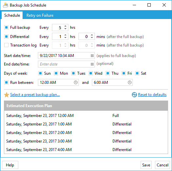Decrease Differential minutes with down arrow
This screenshot has width=172, height=171.
click(x=92, y=38)
